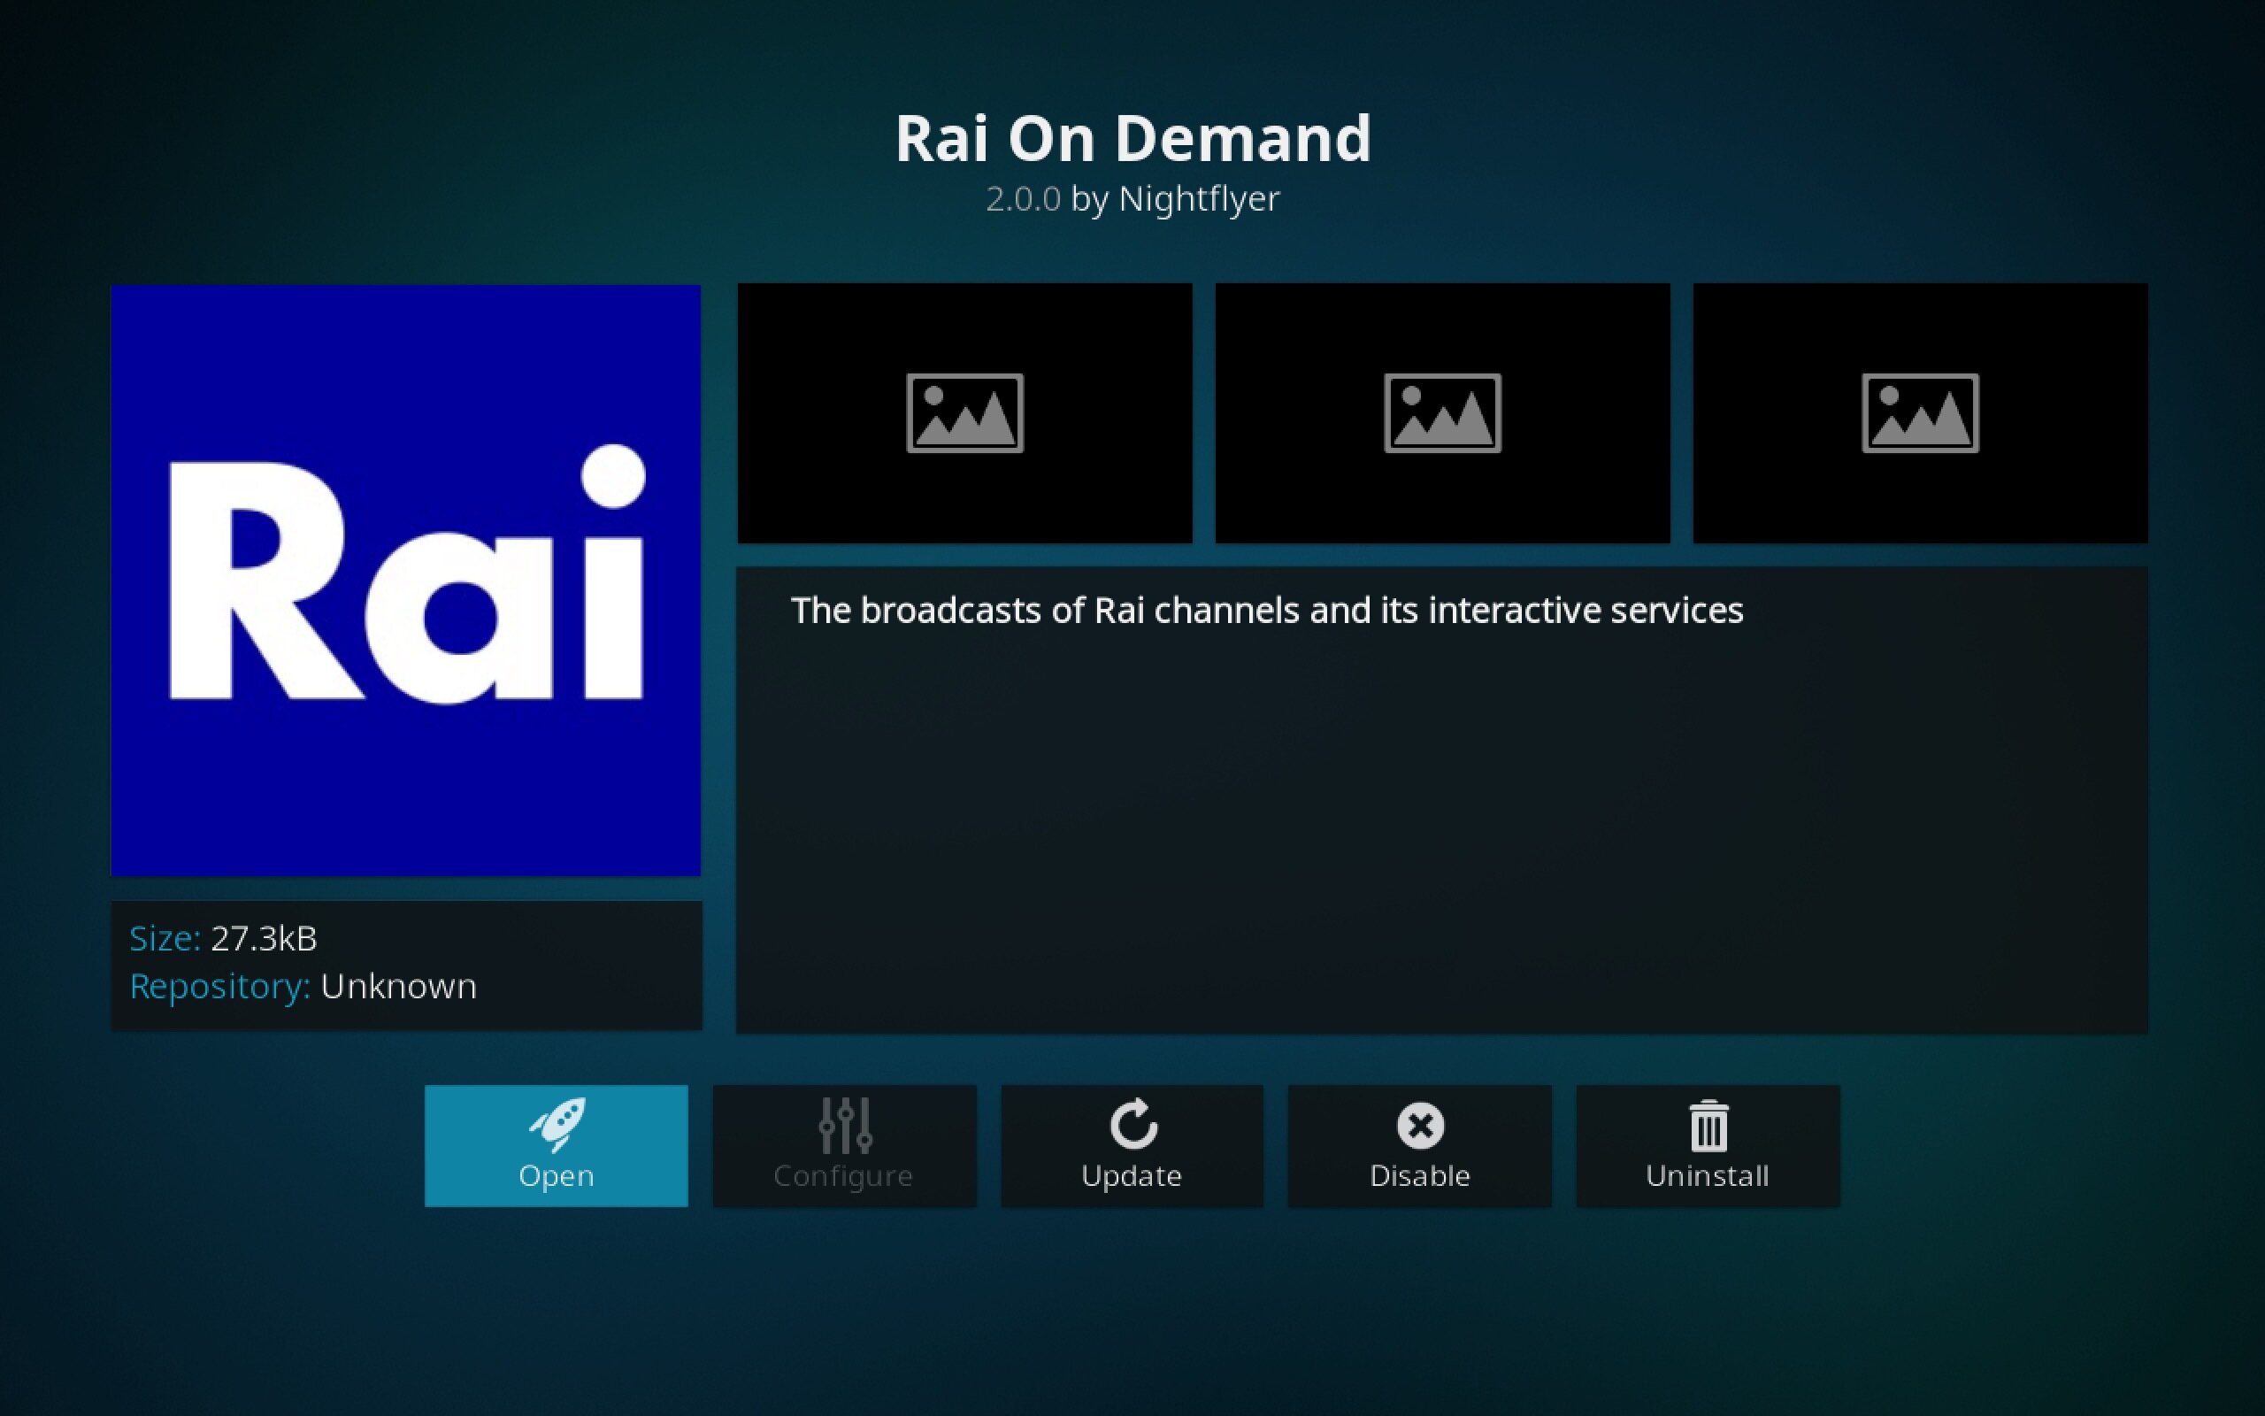Click the circular refresh icon above Update
This screenshot has height=1416, width=2265.
pos(1132,1124)
